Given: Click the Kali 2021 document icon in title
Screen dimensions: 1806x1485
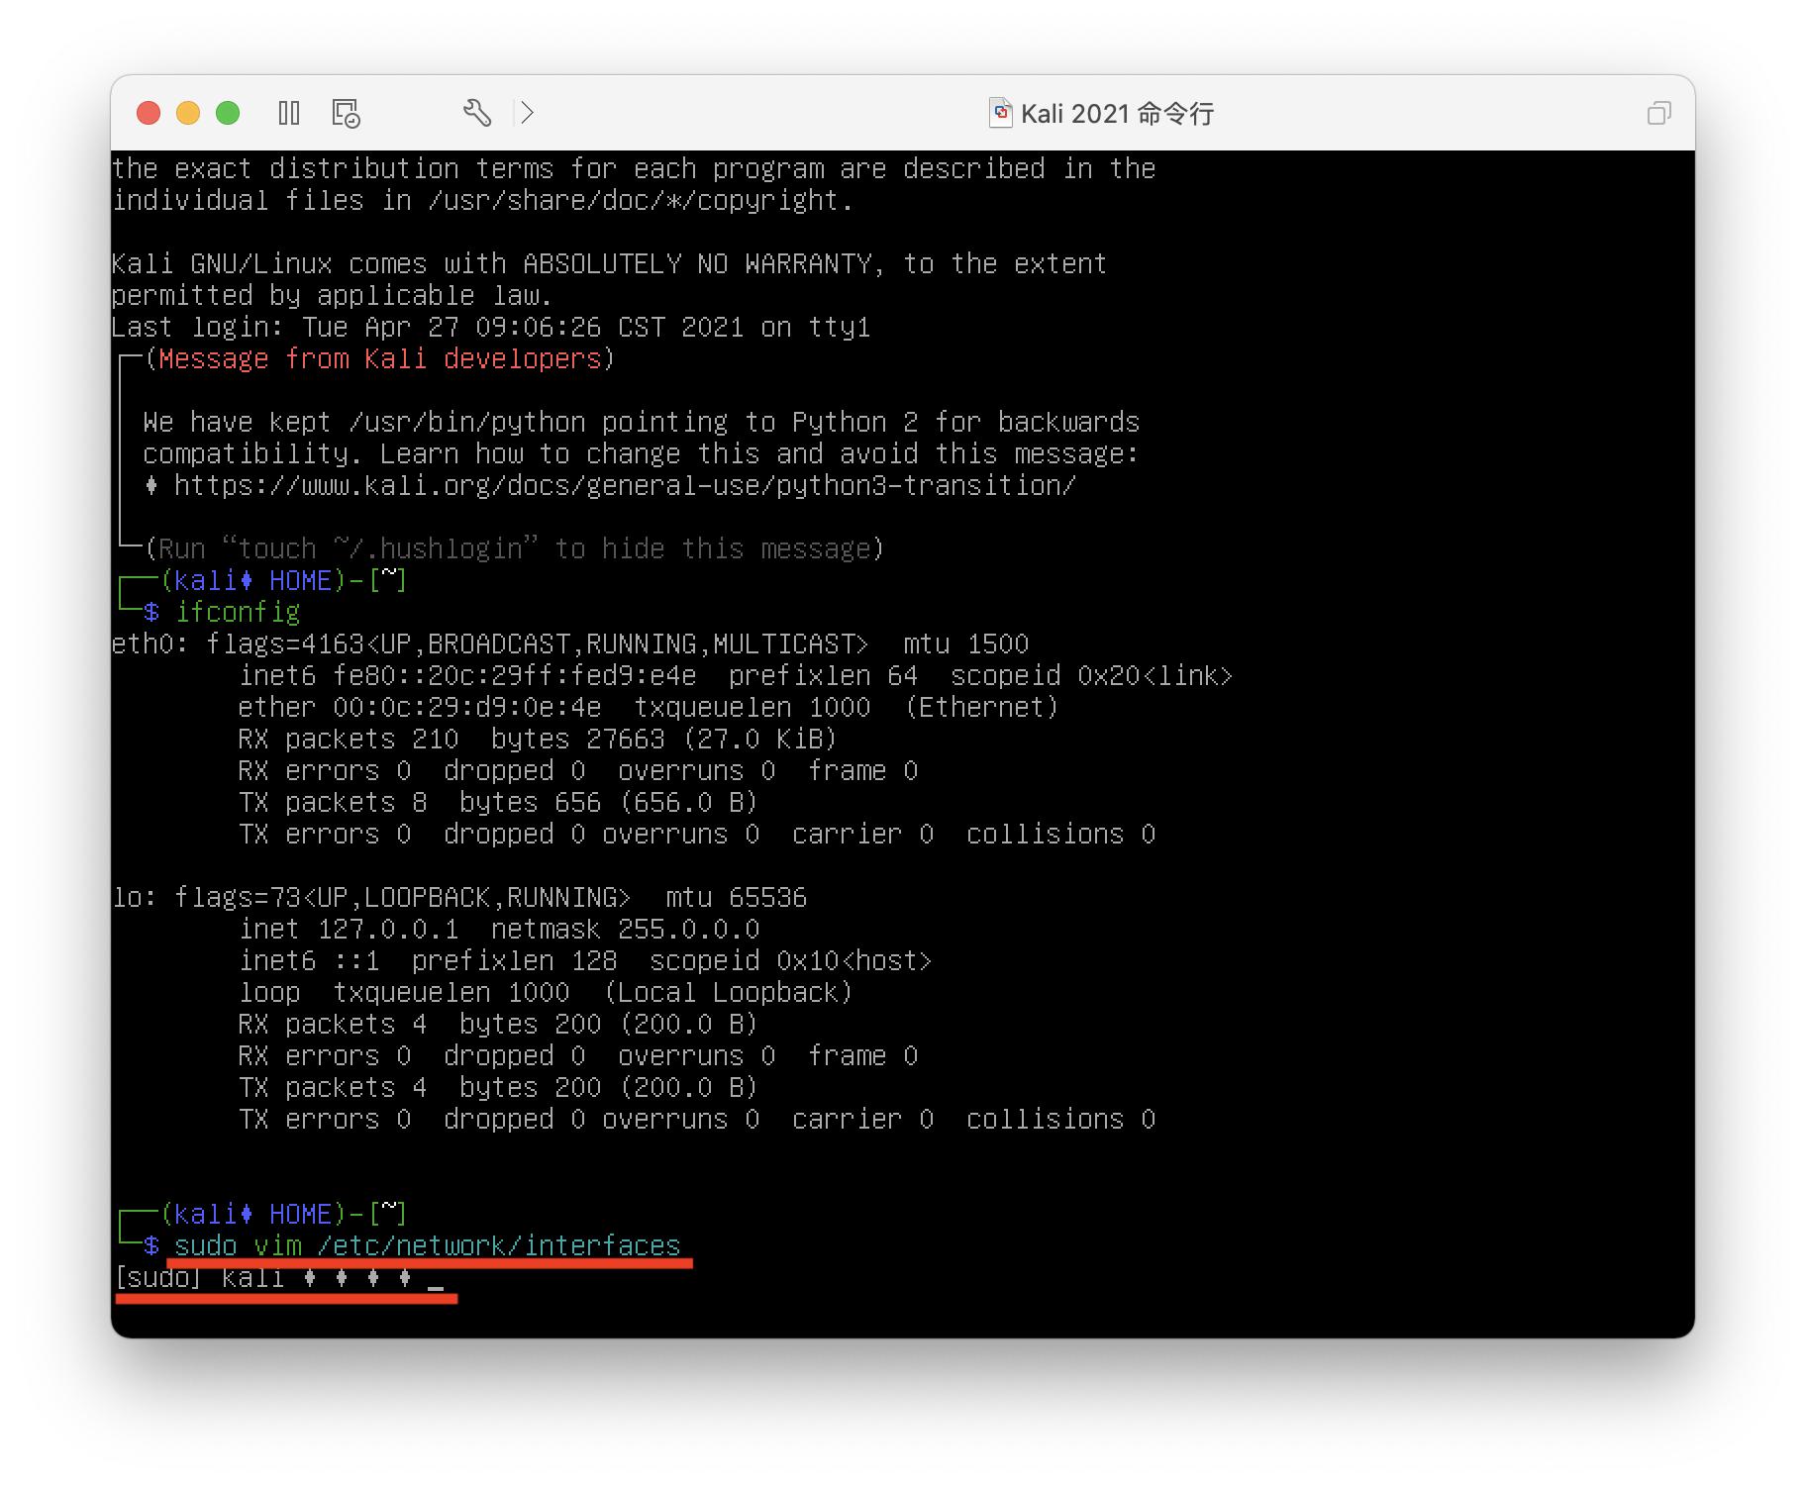Looking at the screenshot, I should point(1001,113).
